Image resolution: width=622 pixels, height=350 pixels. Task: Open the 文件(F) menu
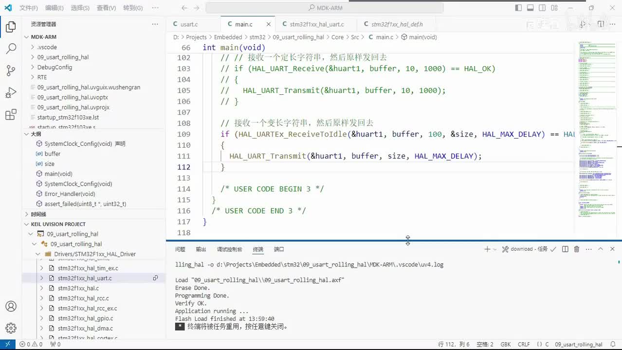pos(29,8)
